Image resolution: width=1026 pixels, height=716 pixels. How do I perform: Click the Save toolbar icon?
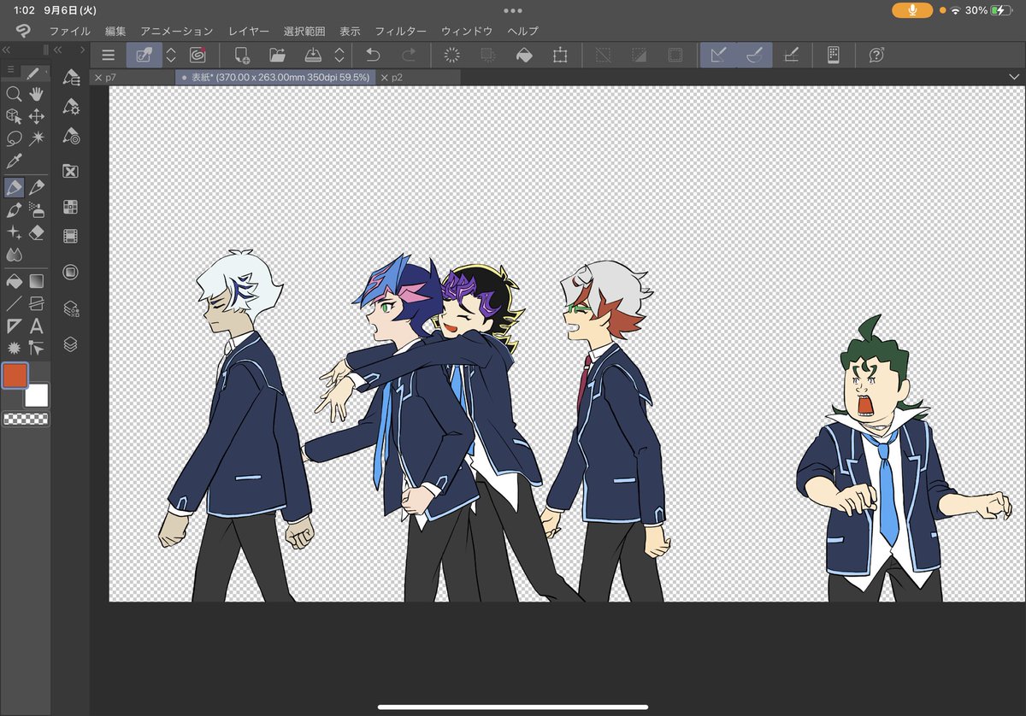(x=313, y=56)
